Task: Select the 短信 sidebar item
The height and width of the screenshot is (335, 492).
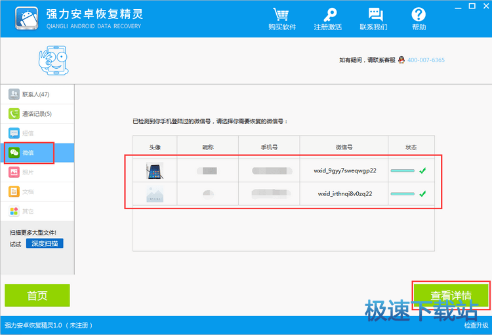Action: tap(37, 133)
